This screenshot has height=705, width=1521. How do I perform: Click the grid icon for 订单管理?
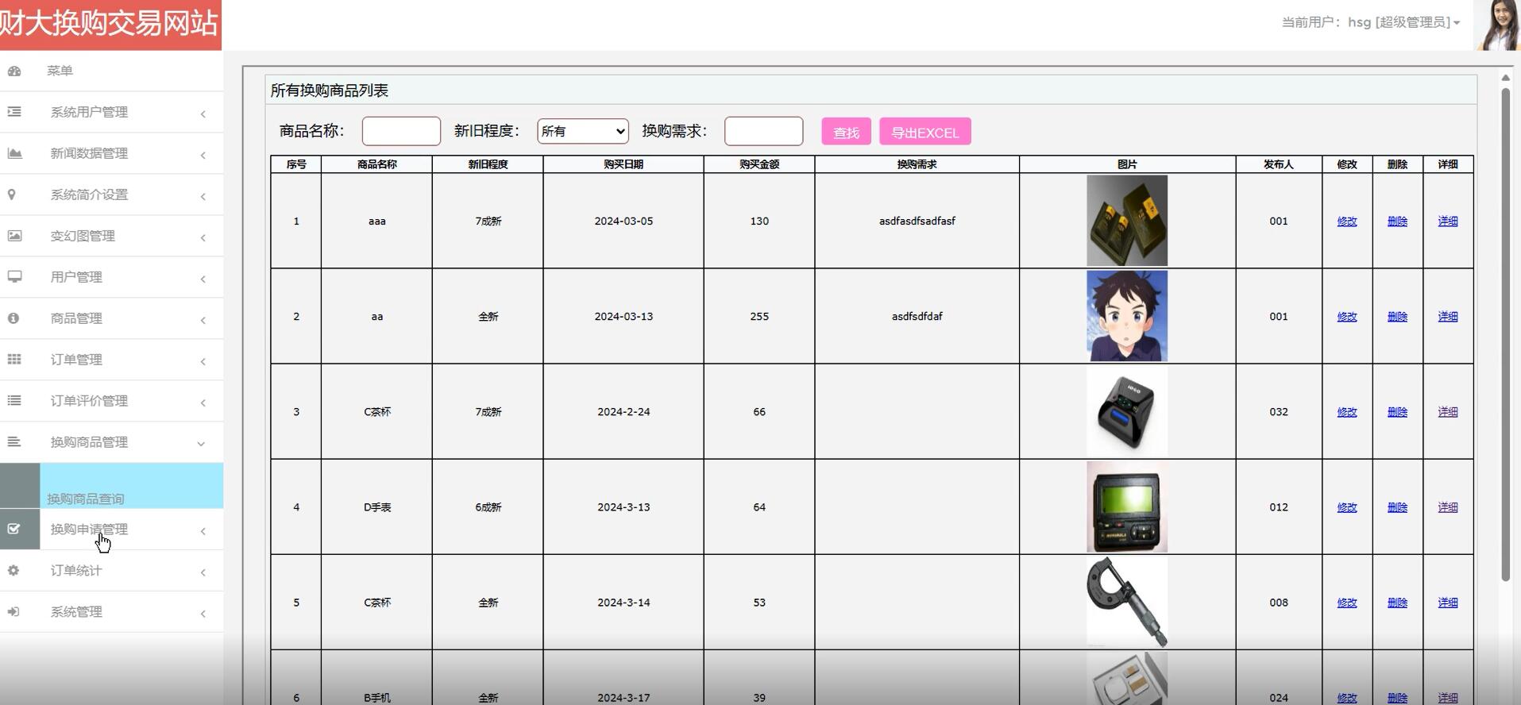point(14,360)
